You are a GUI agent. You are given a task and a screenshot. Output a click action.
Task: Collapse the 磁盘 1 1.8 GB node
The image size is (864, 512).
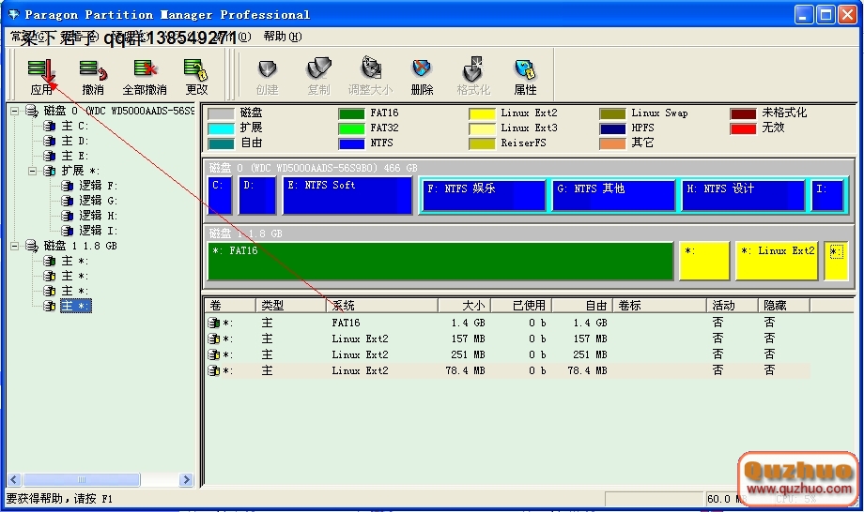point(15,246)
